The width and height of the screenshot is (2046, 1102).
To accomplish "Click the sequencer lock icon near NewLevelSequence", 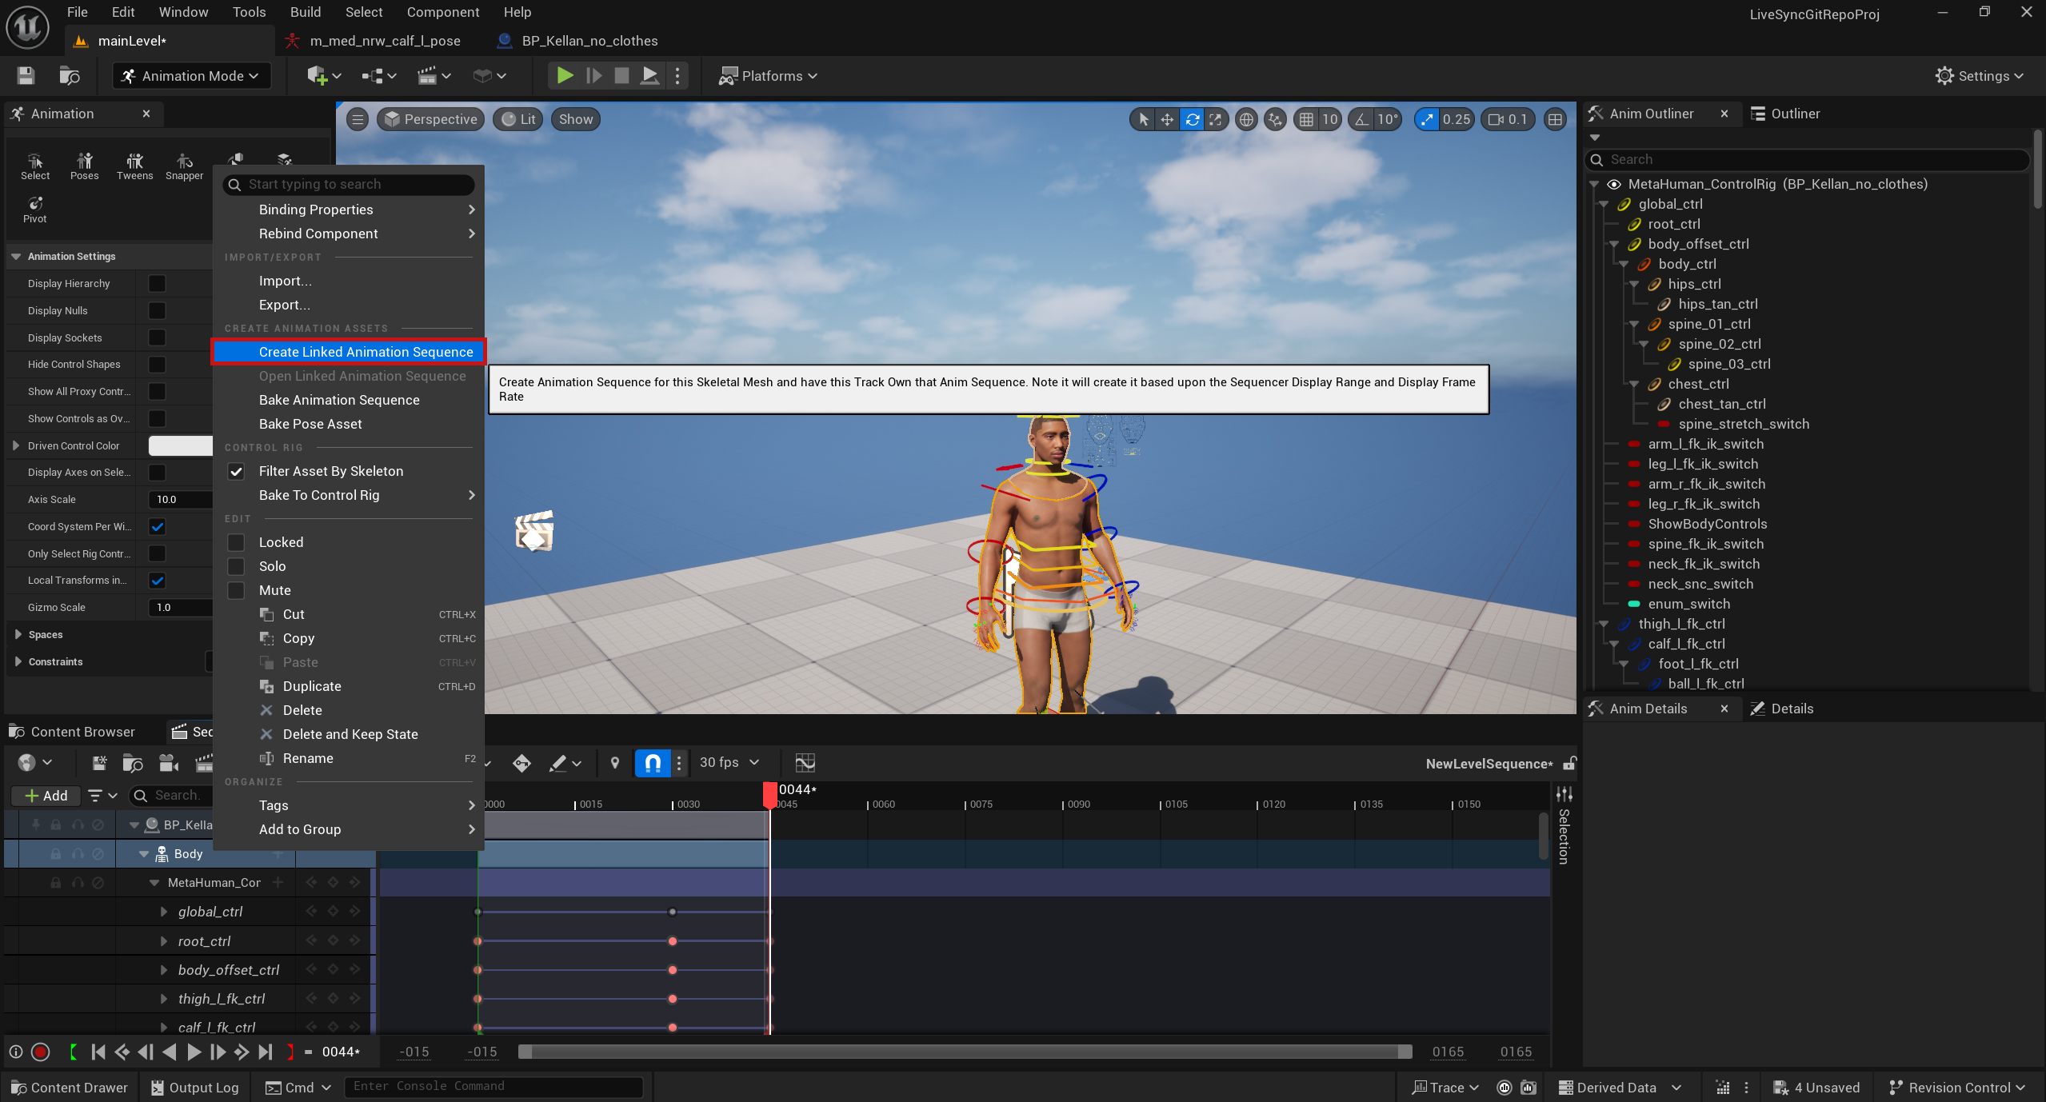I will (x=1569, y=763).
